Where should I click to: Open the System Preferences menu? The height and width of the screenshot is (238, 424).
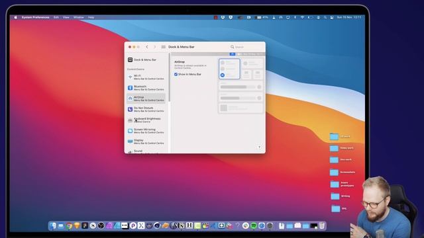pyautogui.click(x=35, y=17)
